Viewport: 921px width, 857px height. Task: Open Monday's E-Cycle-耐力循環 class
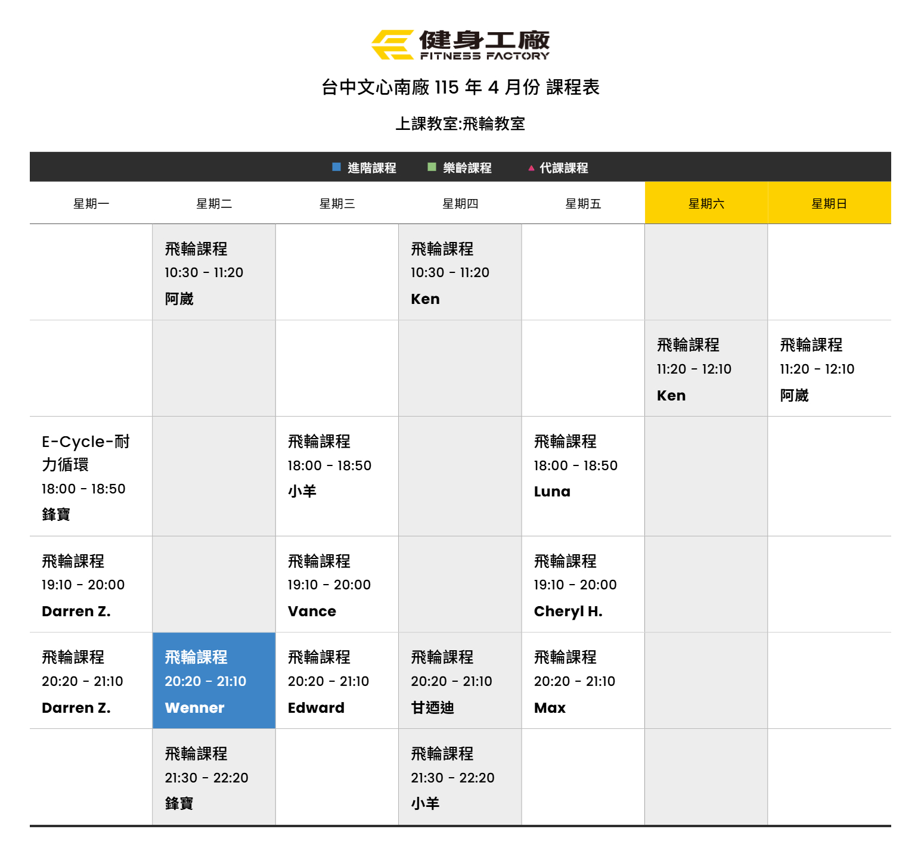(x=91, y=476)
